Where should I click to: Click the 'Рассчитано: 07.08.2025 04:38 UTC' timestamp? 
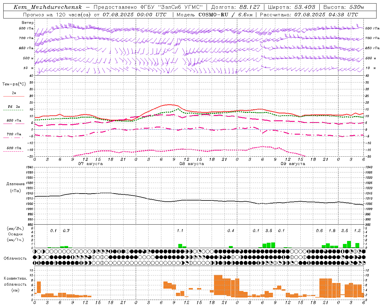[x=309, y=15]
